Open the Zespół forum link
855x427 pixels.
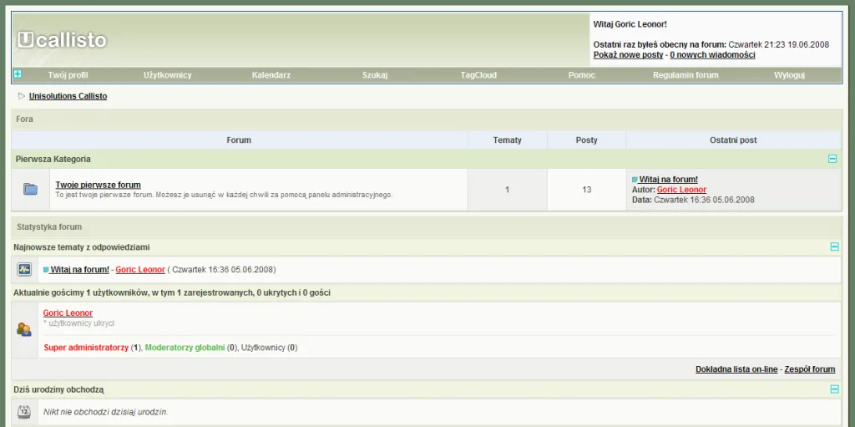point(809,369)
